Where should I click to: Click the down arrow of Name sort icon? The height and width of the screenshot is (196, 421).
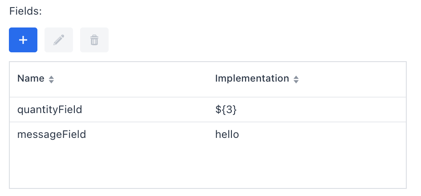click(51, 82)
